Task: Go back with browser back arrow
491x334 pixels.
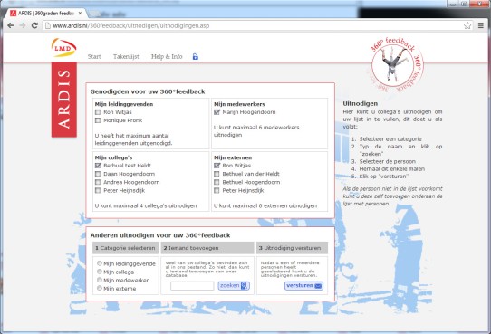Action: [x=10, y=25]
